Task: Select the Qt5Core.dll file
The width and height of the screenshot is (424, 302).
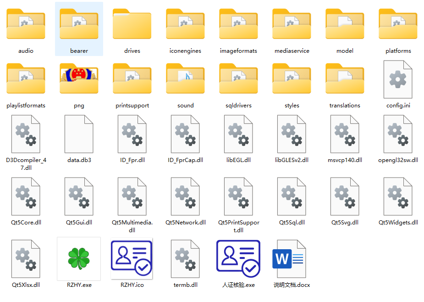Action: coord(26,196)
